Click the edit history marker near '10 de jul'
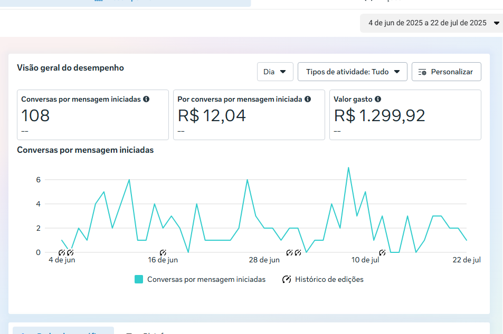 coord(382,253)
